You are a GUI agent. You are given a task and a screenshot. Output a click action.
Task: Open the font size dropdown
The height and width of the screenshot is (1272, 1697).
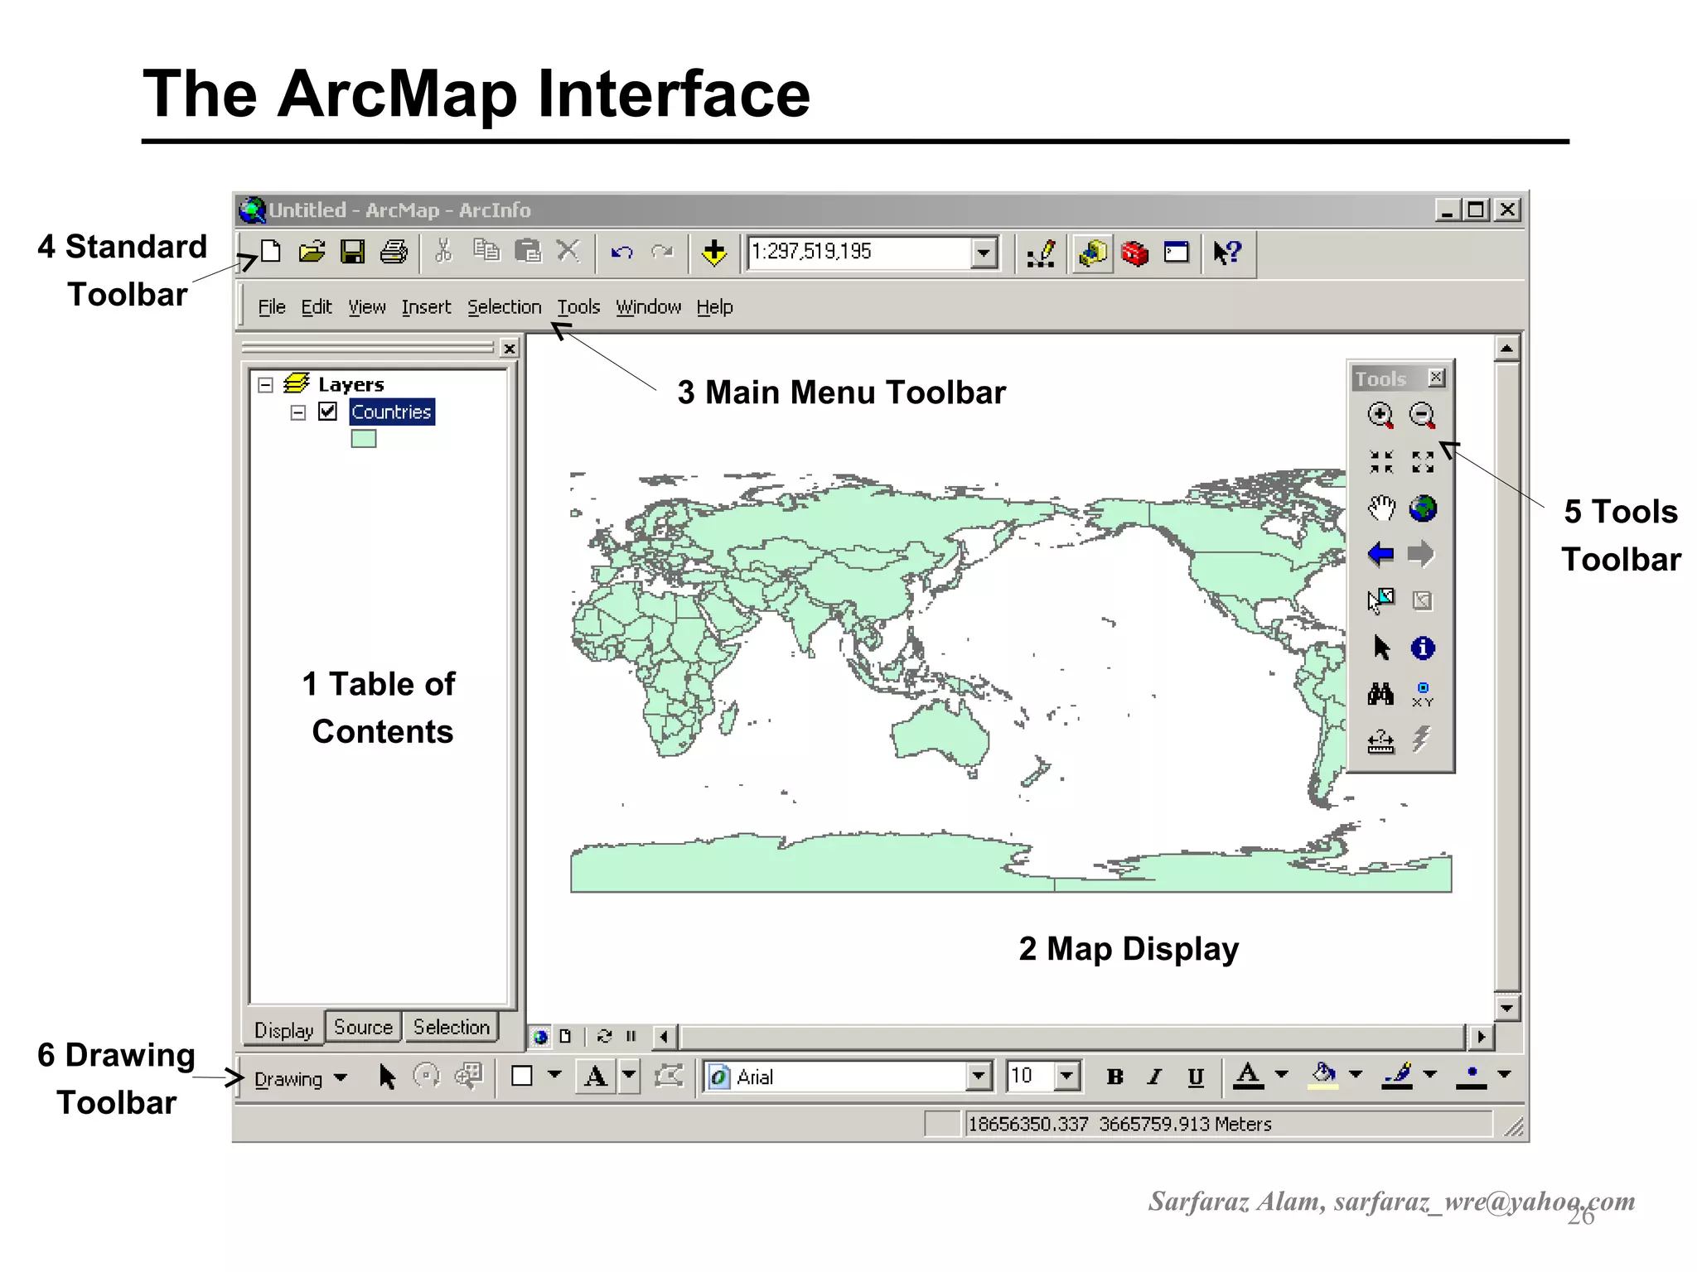click(x=1067, y=1077)
